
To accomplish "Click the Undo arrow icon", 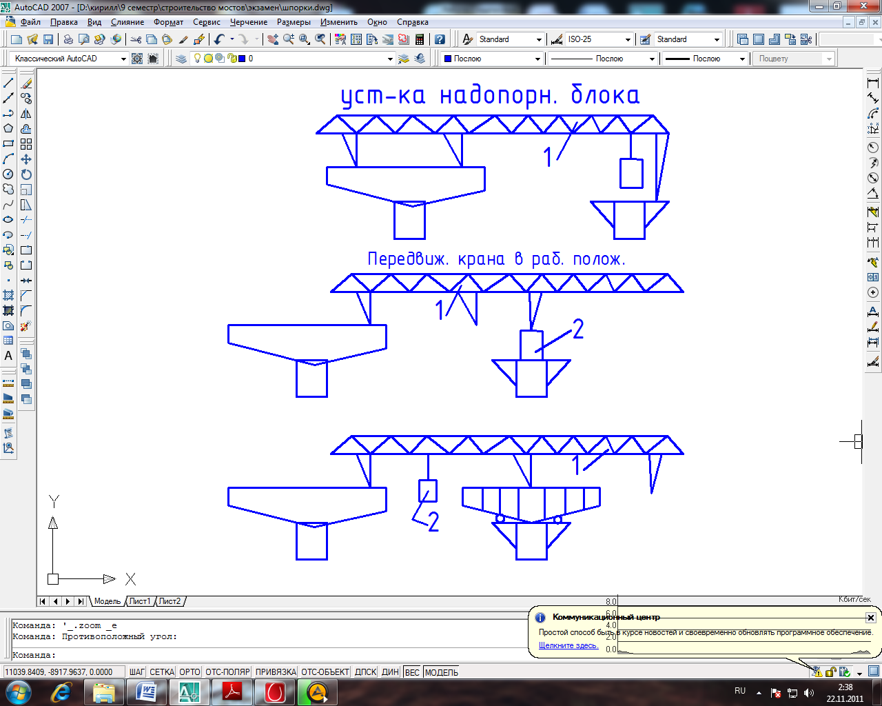I will [219, 40].
